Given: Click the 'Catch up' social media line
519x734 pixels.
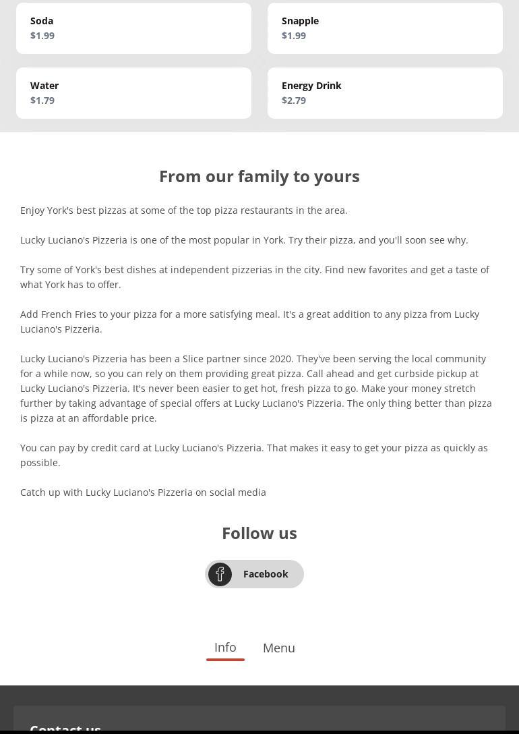Looking at the screenshot, I should point(143,492).
